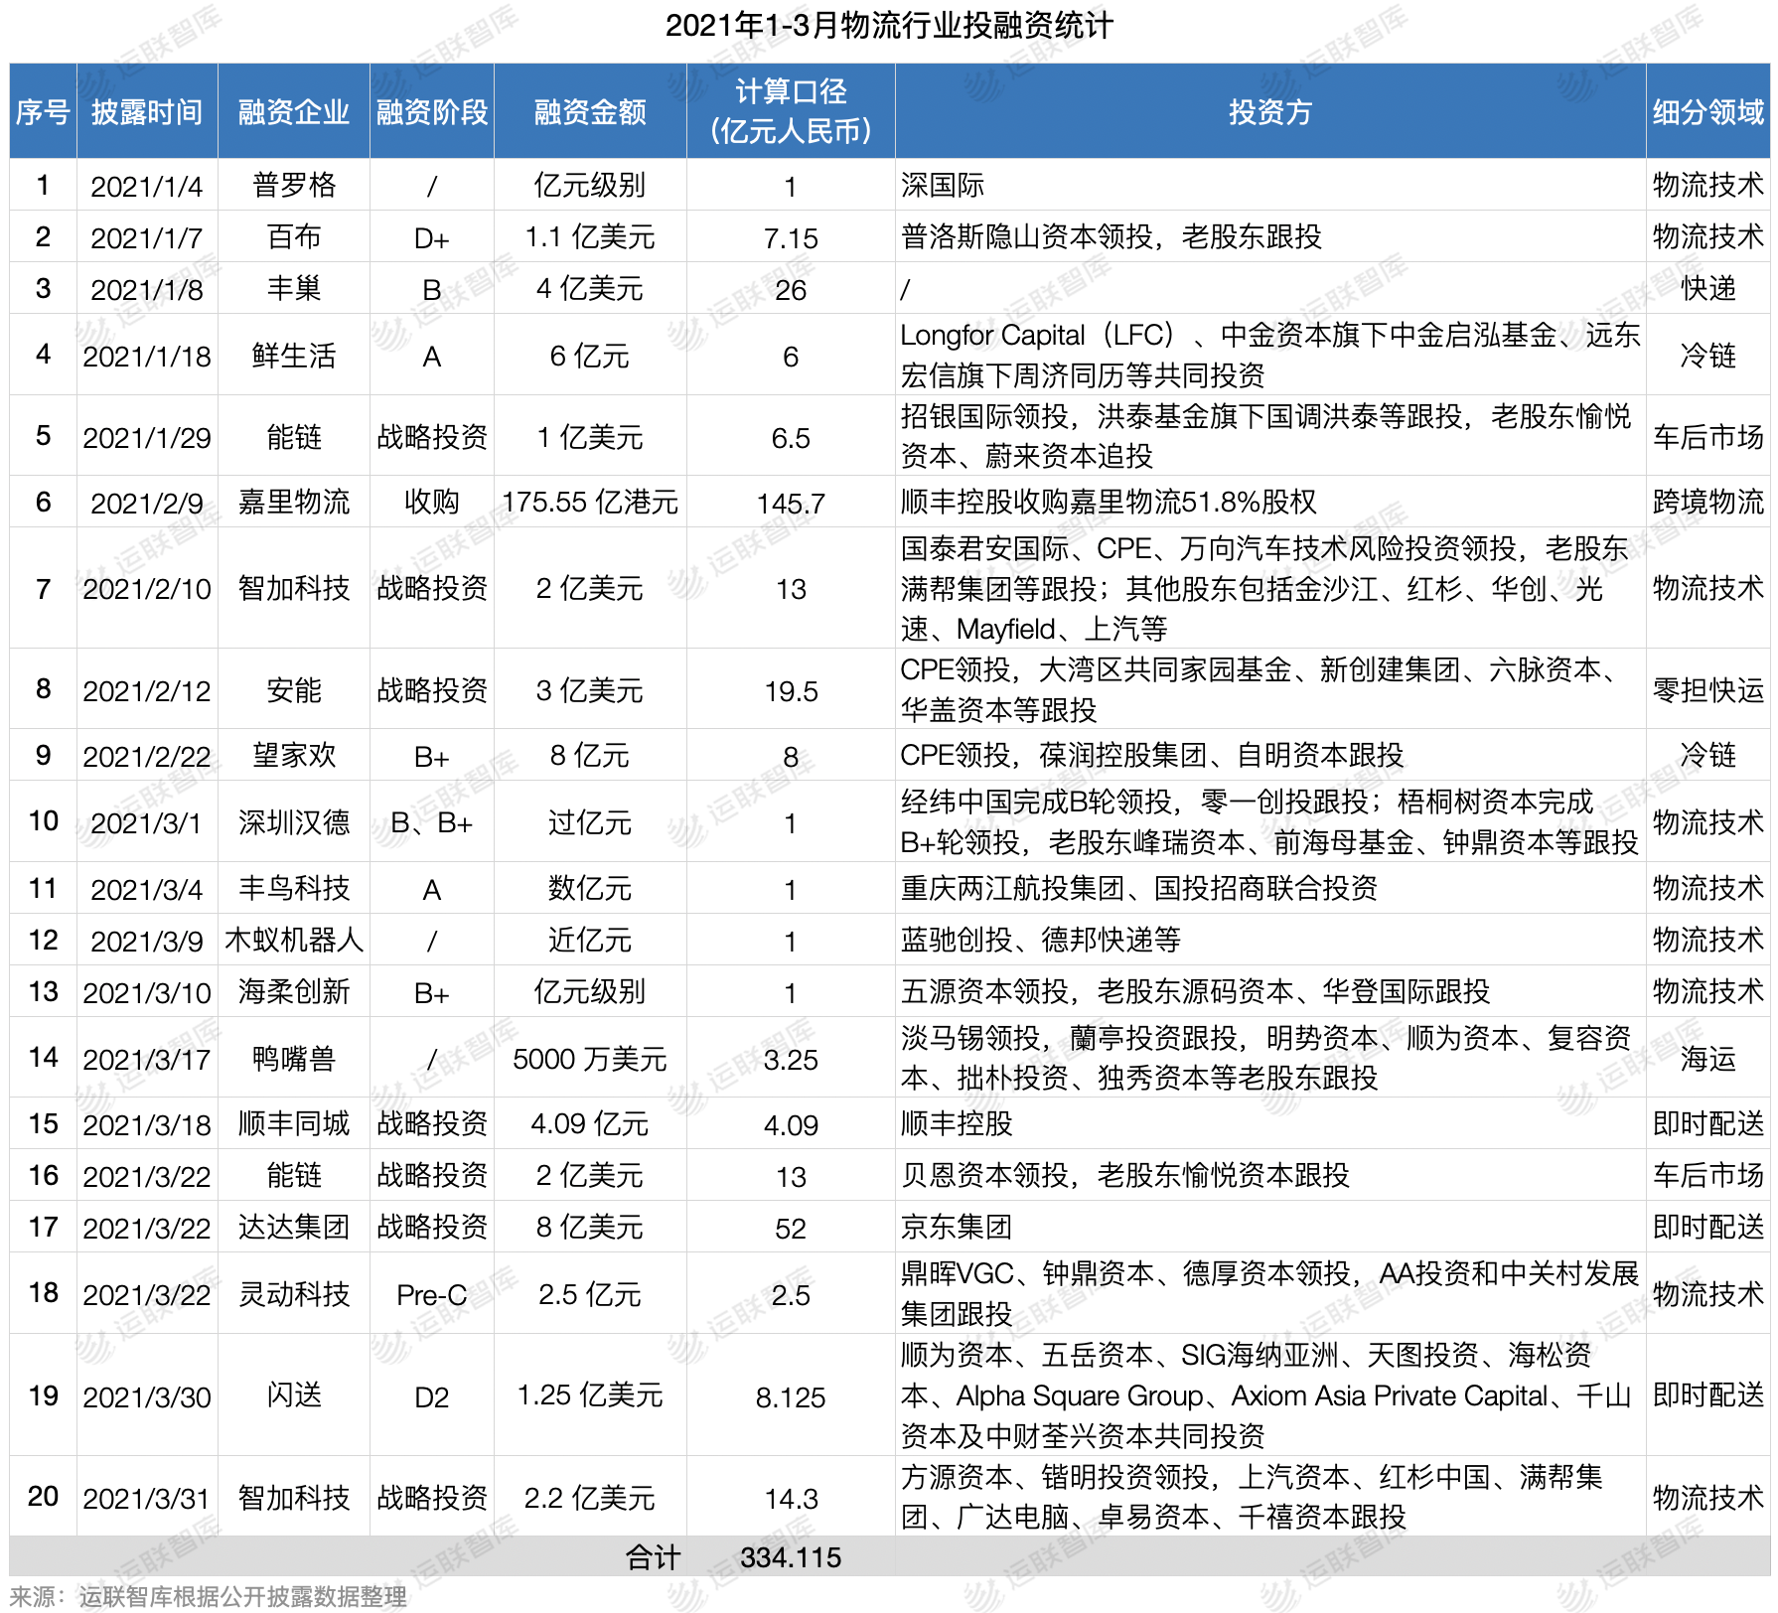The height and width of the screenshot is (1613, 1778).
Task: Click the category cell 跨境物流
Action: click(1708, 503)
